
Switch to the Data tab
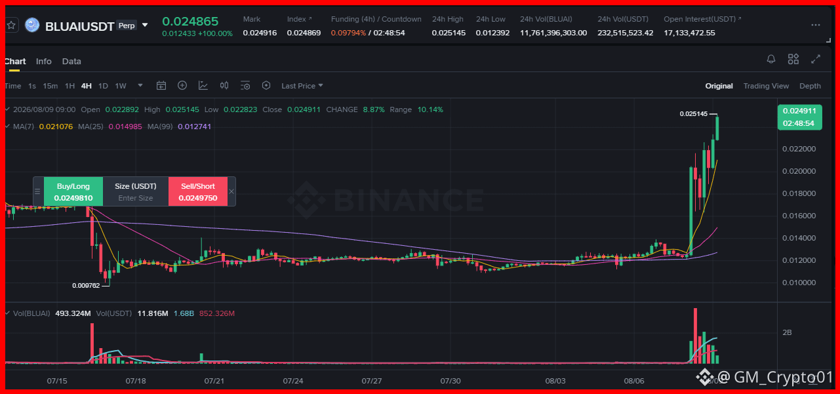[x=71, y=61]
